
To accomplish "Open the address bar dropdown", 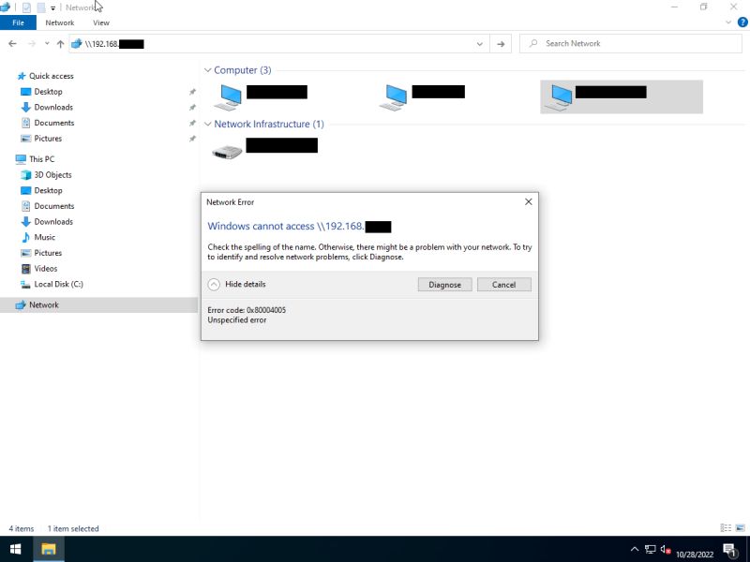I will coord(479,43).
